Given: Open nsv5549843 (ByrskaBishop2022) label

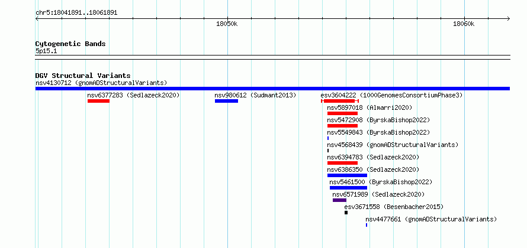Looking at the screenshot, I should pyautogui.click(x=378, y=132).
